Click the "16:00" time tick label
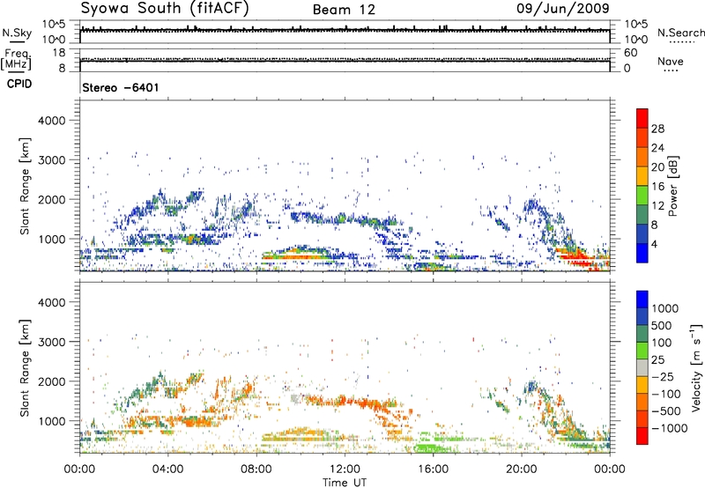Screen dimensions: 705x488 pyautogui.click(x=433, y=470)
